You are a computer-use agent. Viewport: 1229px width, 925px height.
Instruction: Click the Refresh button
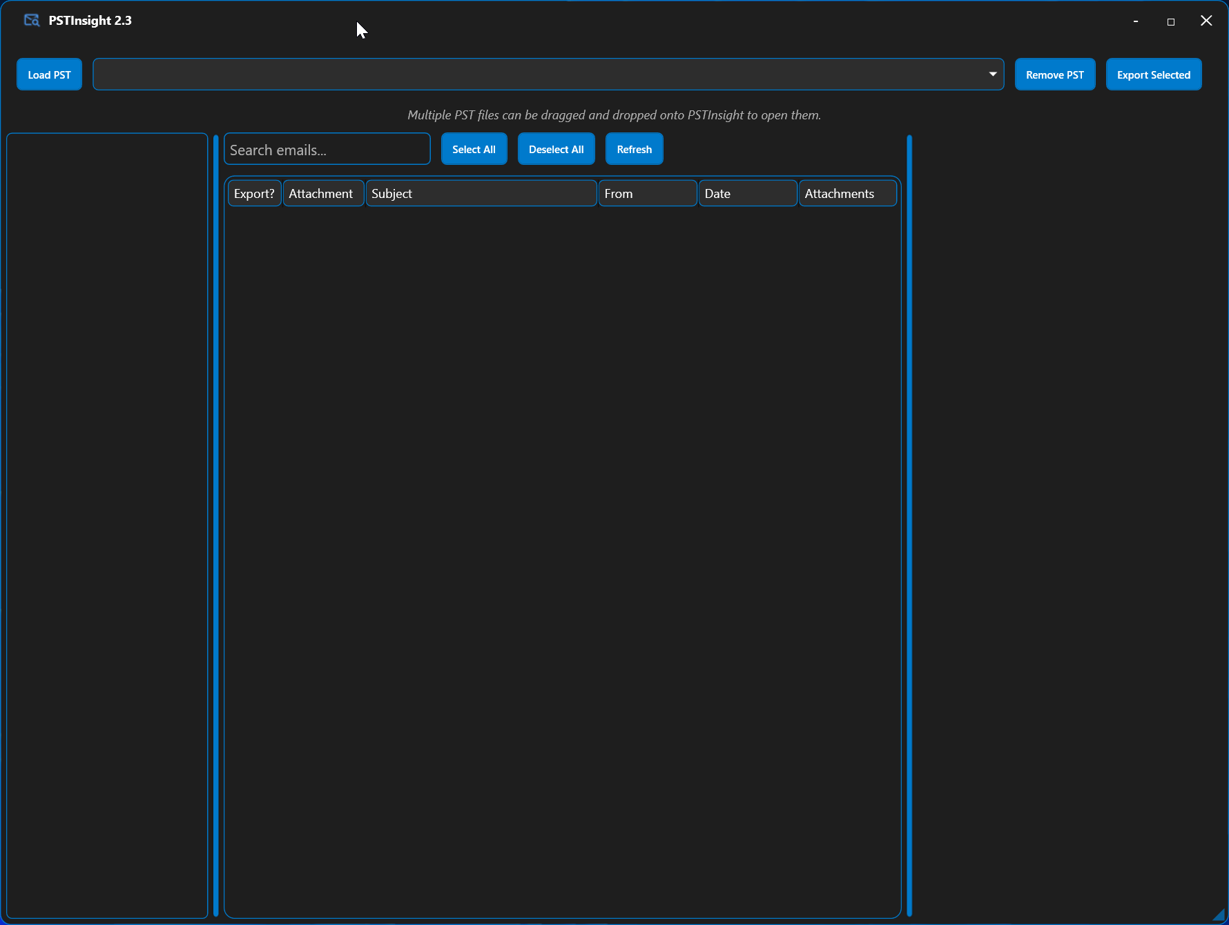coord(635,149)
